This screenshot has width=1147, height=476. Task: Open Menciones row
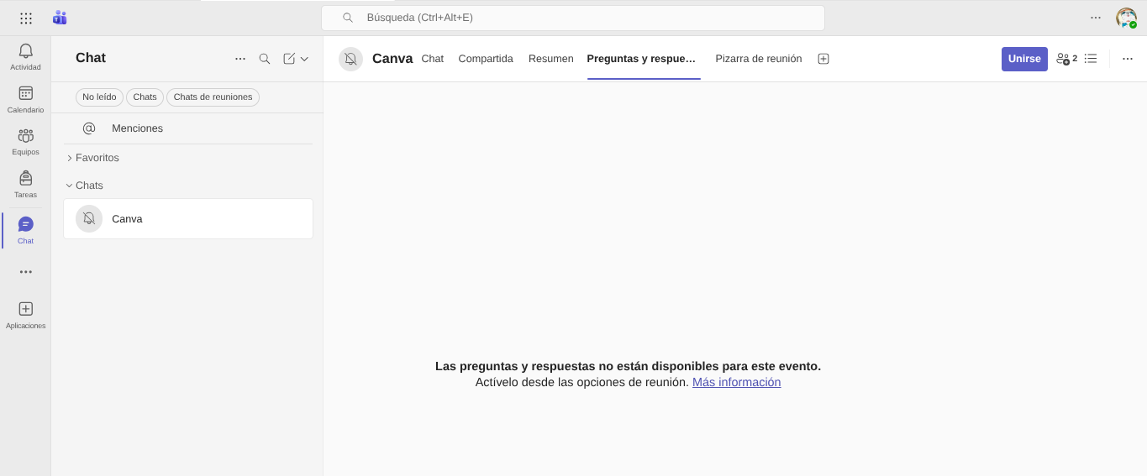click(x=188, y=128)
